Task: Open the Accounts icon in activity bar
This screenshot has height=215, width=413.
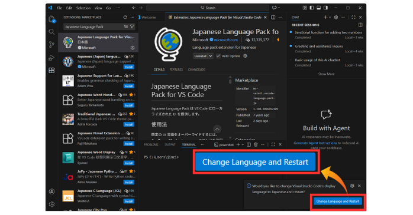Action: [x=51, y=191]
